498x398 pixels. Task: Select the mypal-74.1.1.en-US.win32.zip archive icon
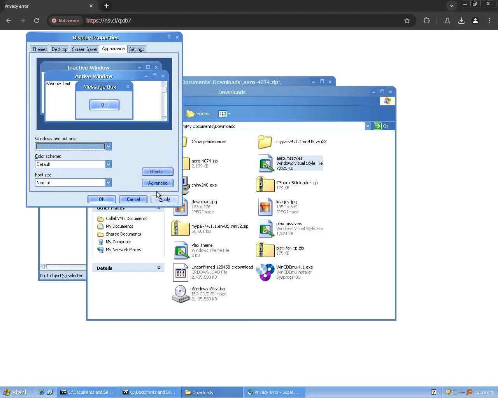(x=180, y=228)
